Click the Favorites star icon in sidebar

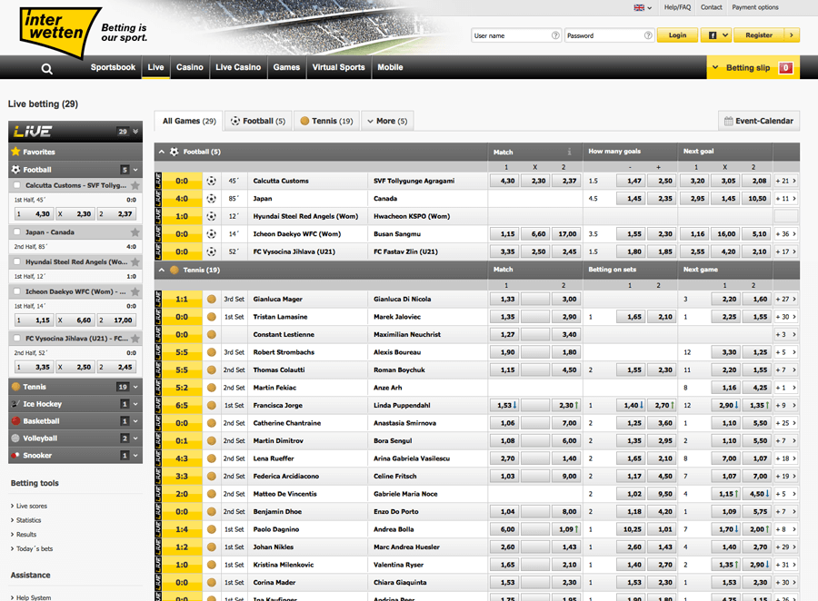(x=15, y=152)
